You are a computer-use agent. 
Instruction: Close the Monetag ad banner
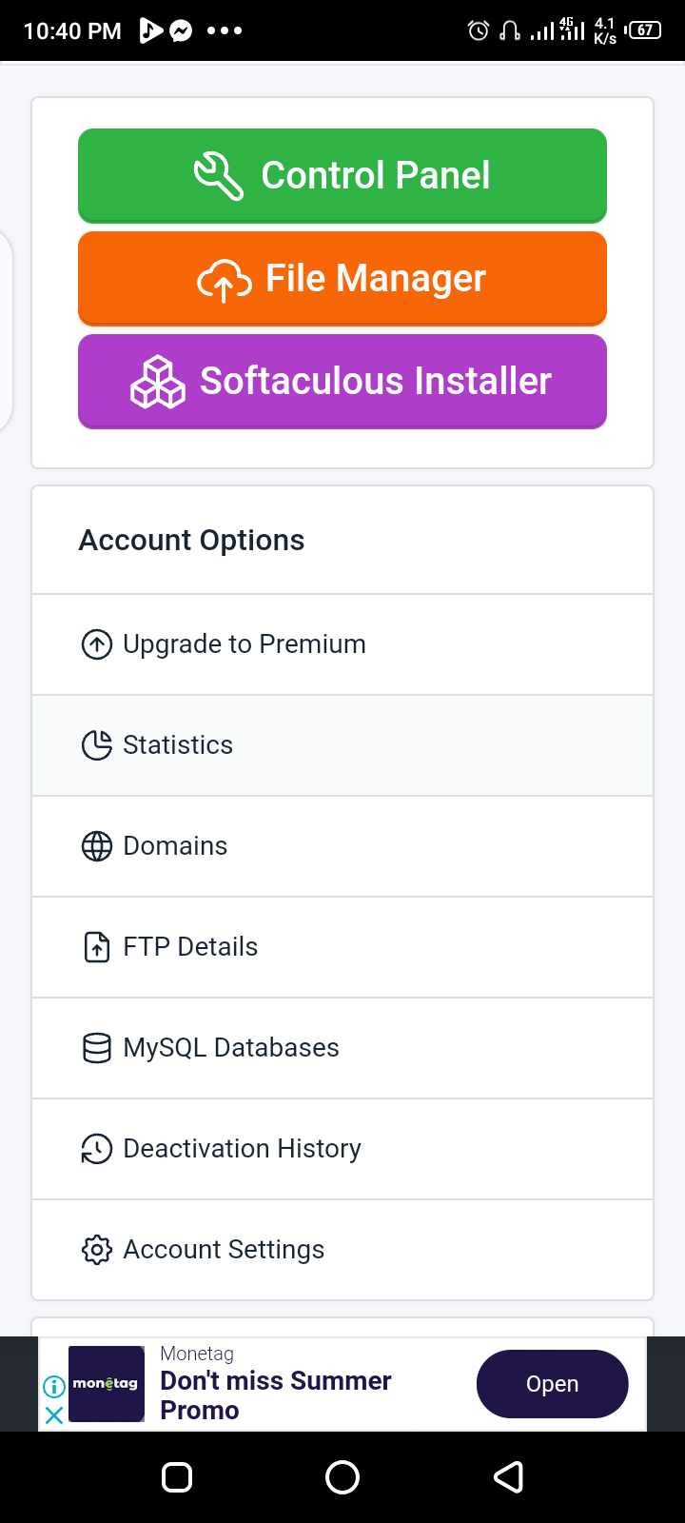coord(54,1414)
